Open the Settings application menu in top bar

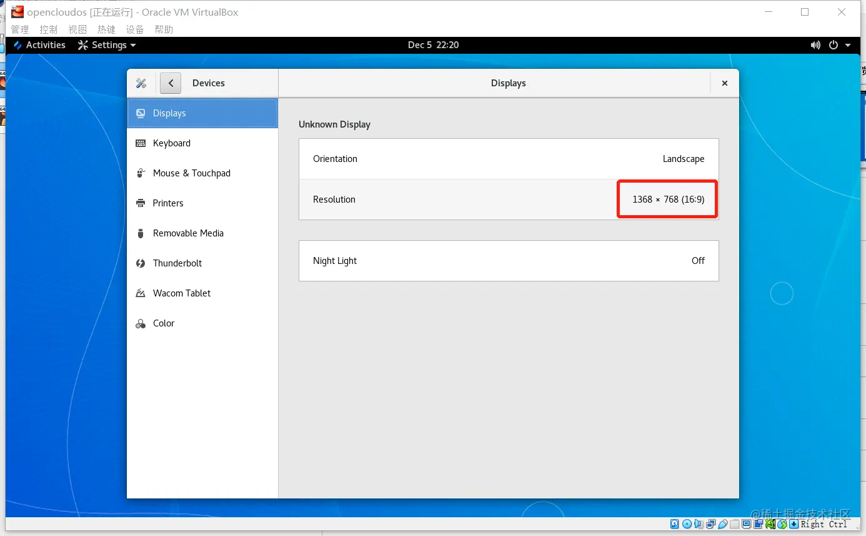(107, 45)
